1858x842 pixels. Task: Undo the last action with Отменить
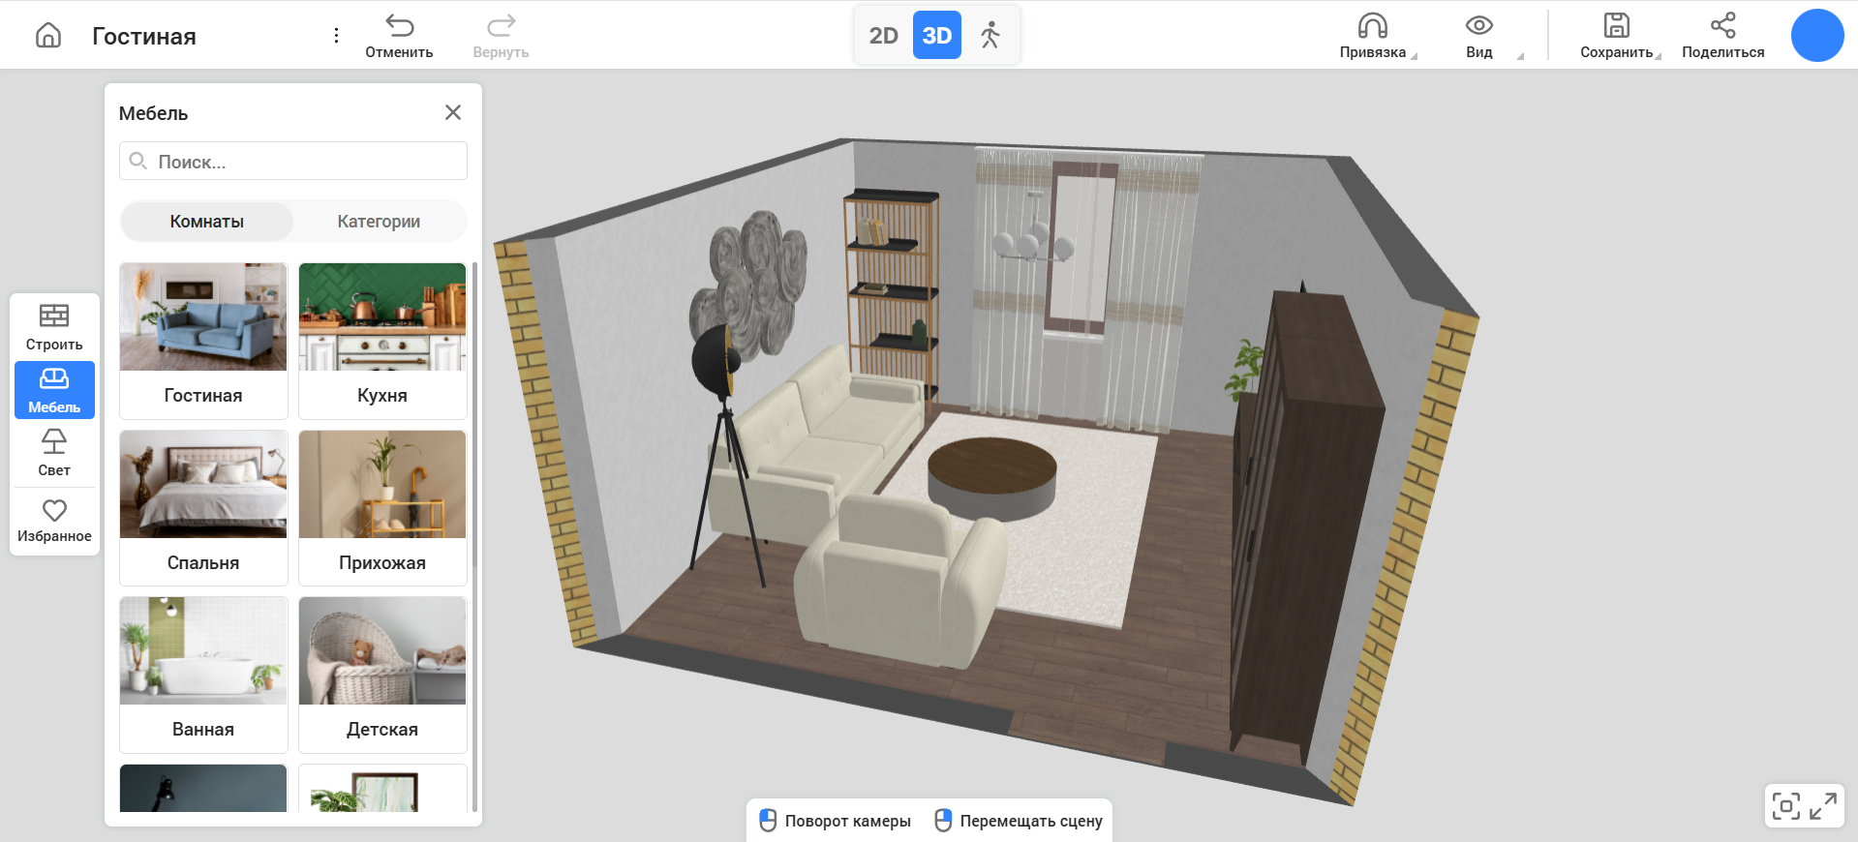[399, 36]
